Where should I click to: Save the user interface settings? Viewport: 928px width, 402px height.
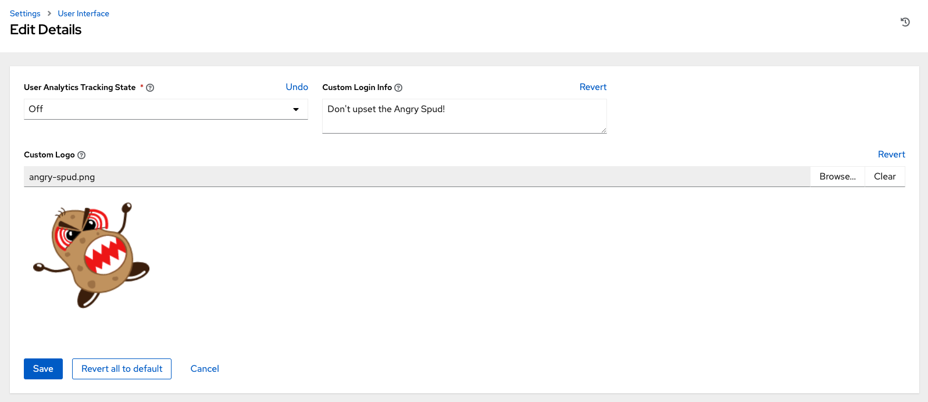click(43, 369)
